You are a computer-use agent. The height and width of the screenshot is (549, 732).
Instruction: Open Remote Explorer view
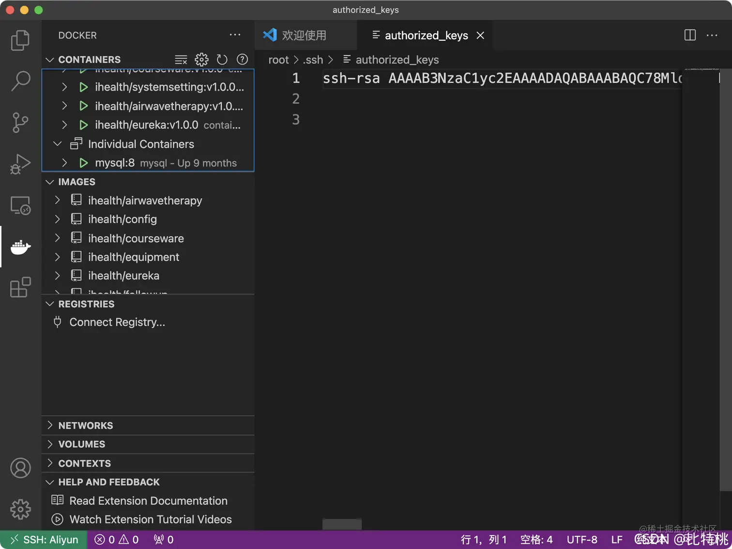(x=20, y=205)
